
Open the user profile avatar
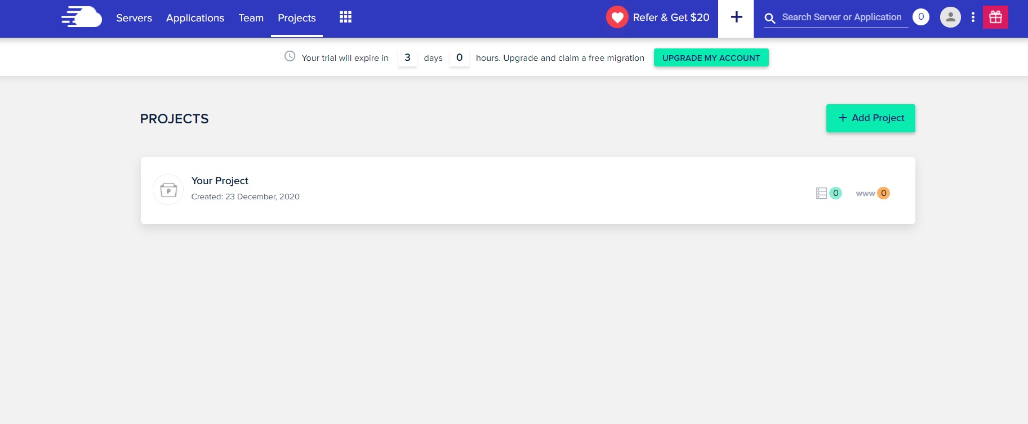(x=950, y=17)
